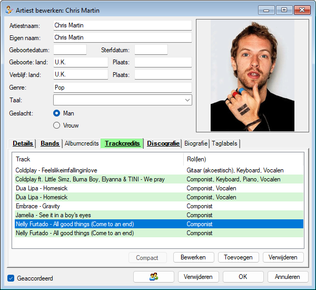Click the artist editor icon in the title bar
316x290 pixels.
point(9,10)
